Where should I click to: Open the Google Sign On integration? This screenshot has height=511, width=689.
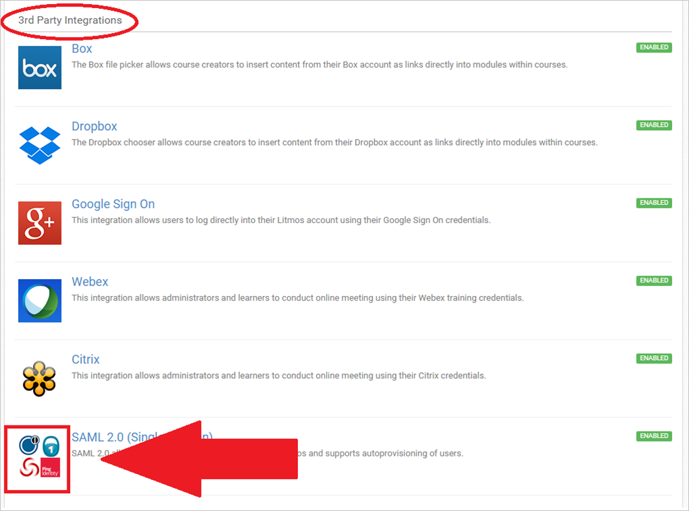coord(113,204)
